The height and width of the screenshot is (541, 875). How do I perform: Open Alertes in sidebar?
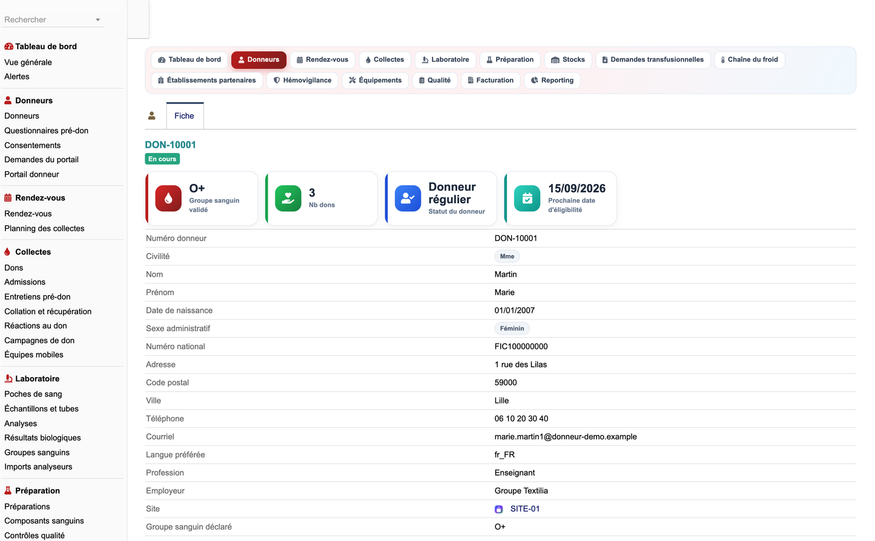point(17,77)
